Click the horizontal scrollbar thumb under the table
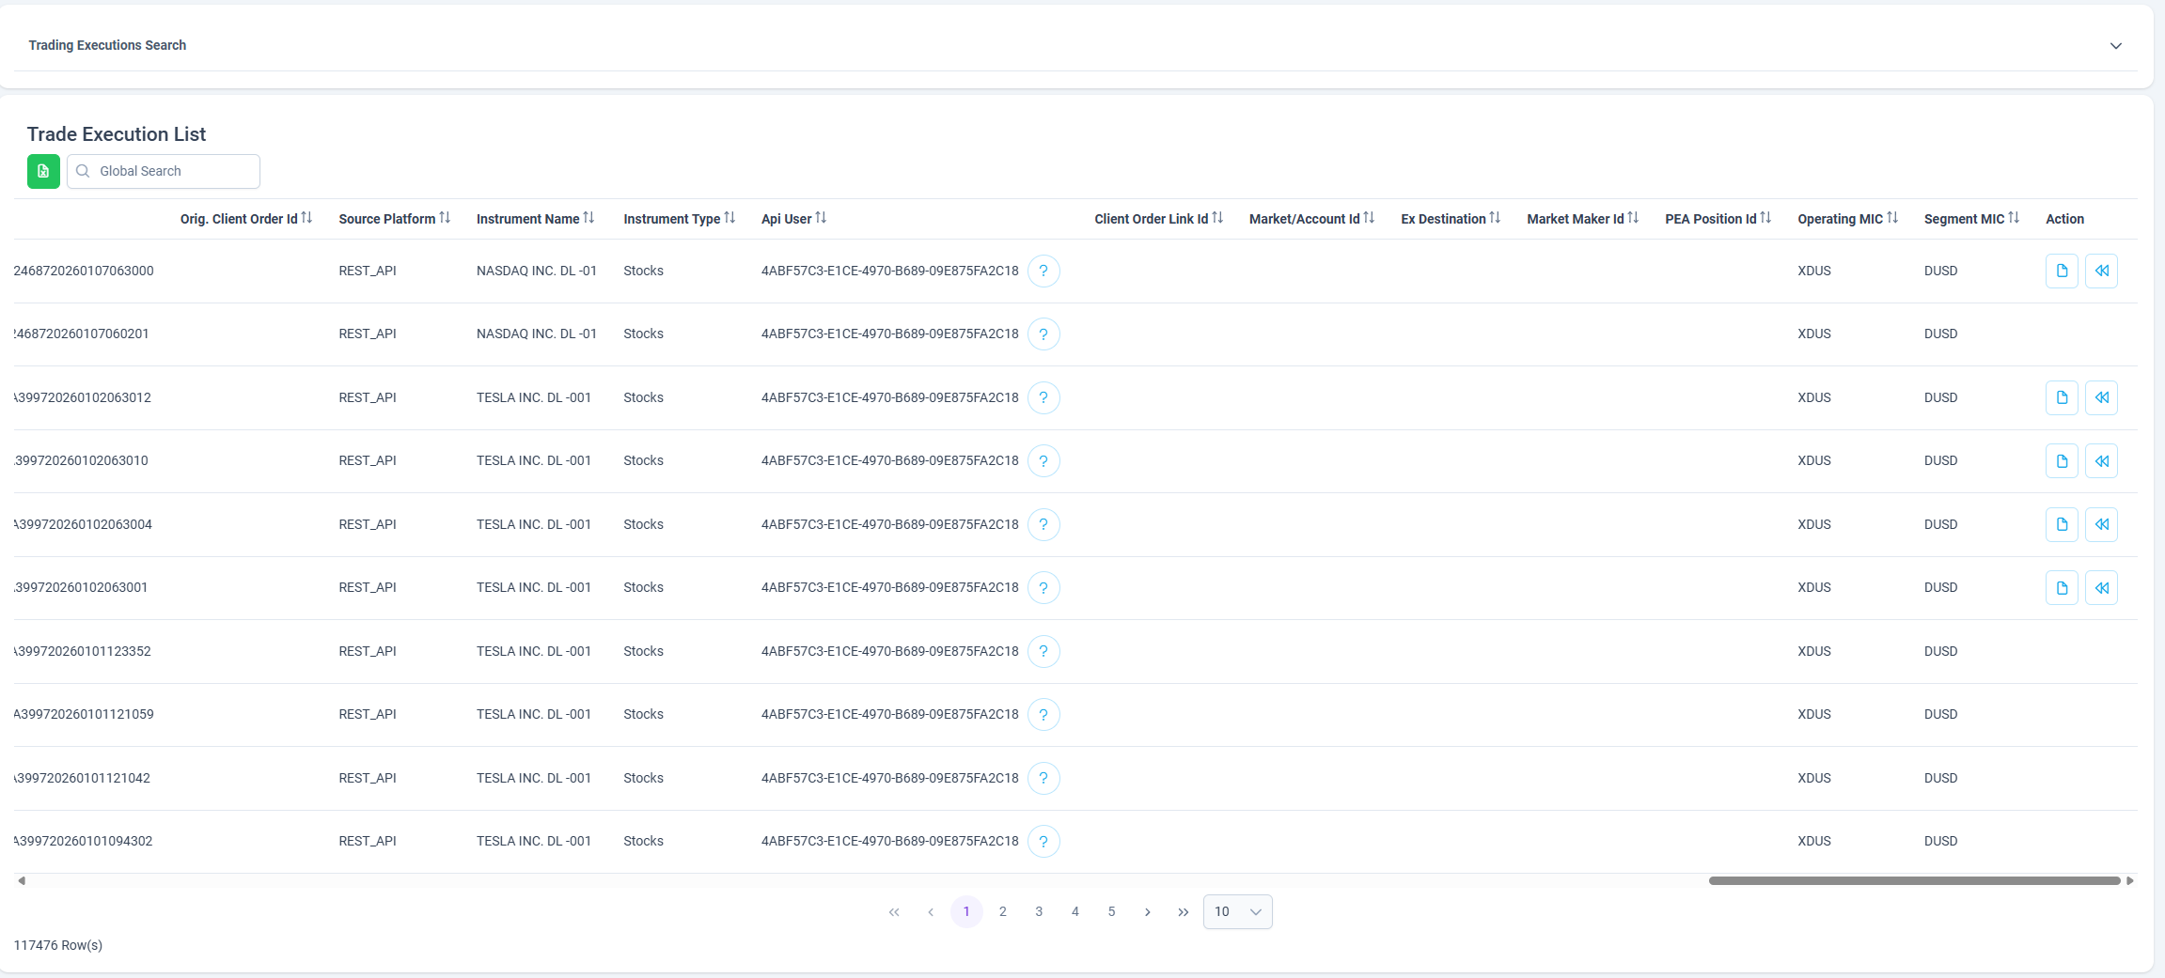Image resolution: width=2165 pixels, height=978 pixels. (x=1914, y=881)
